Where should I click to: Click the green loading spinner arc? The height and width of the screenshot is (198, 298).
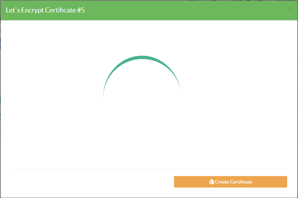pyautogui.click(x=142, y=58)
